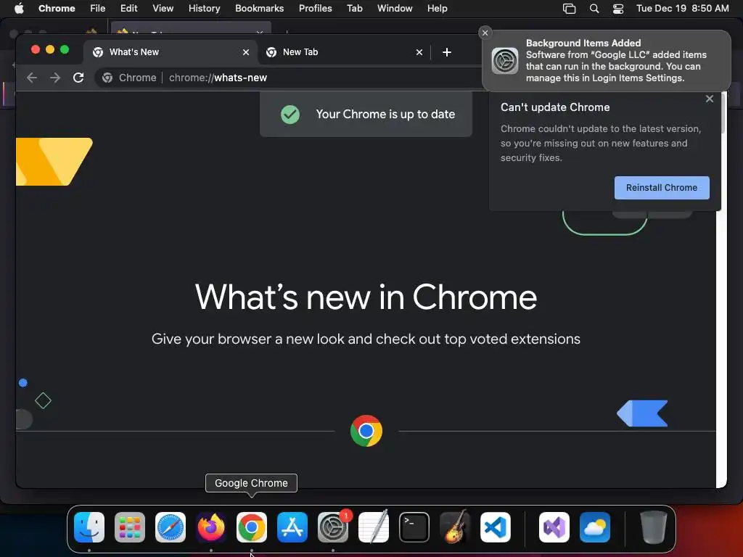Open the View menu
743x557 pixels.
pyautogui.click(x=163, y=9)
